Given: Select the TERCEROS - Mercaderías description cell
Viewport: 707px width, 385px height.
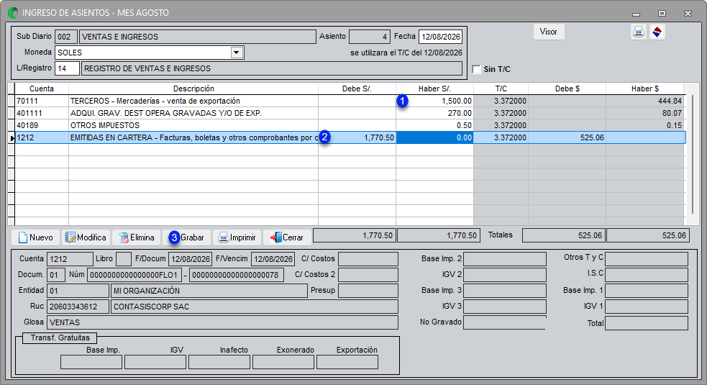Looking at the screenshot, I should (193, 101).
